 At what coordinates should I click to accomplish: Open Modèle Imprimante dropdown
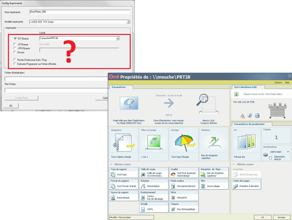coord(128,22)
